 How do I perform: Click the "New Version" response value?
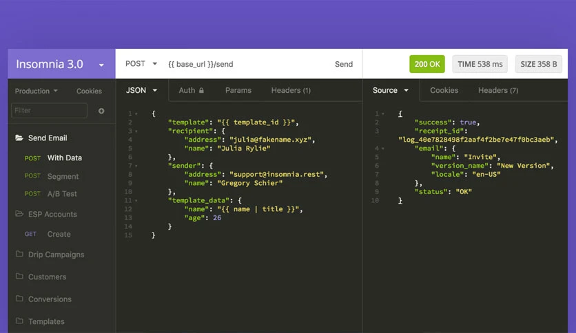(x=524, y=166)
